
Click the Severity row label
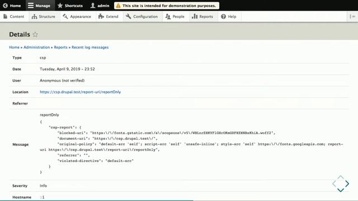pos(20,186)
